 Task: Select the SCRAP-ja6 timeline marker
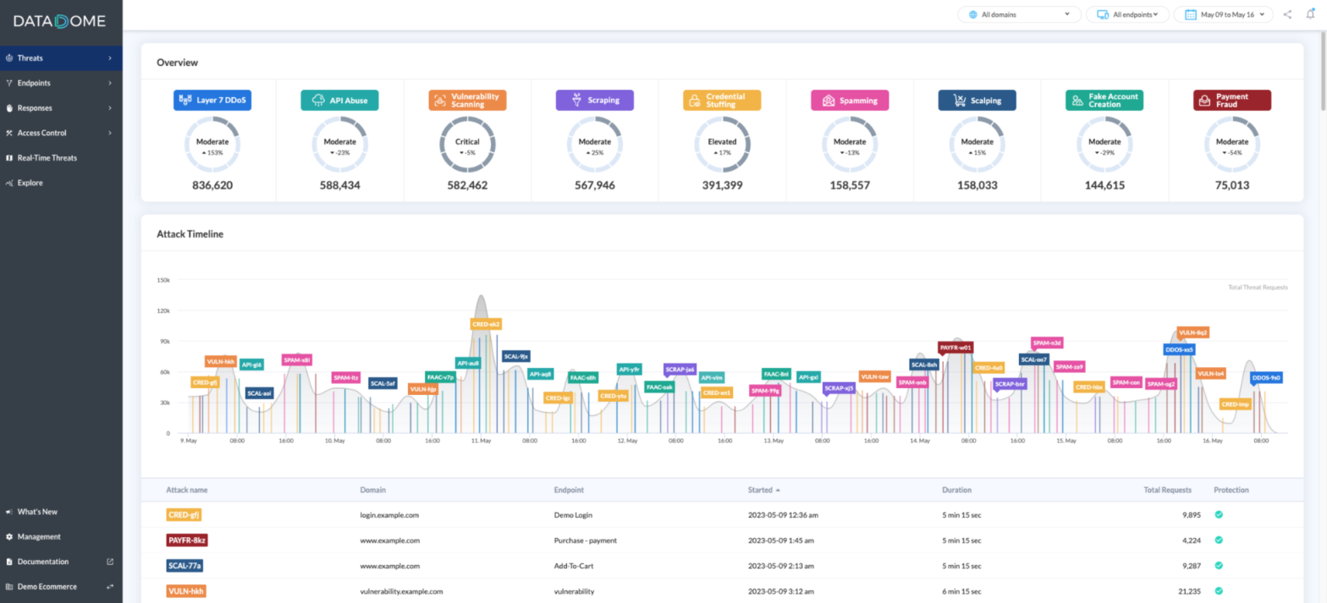tap(680, 370)
